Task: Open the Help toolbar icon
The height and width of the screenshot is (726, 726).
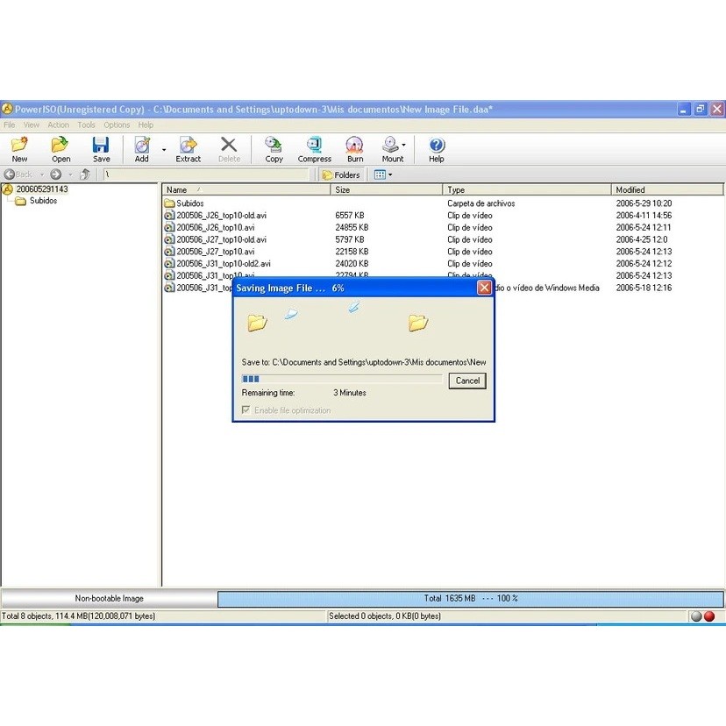Action: click(436, 149)
